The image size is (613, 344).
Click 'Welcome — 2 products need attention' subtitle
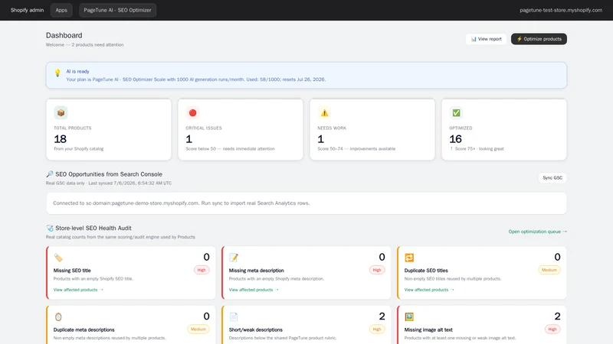[x=85, y=45]
